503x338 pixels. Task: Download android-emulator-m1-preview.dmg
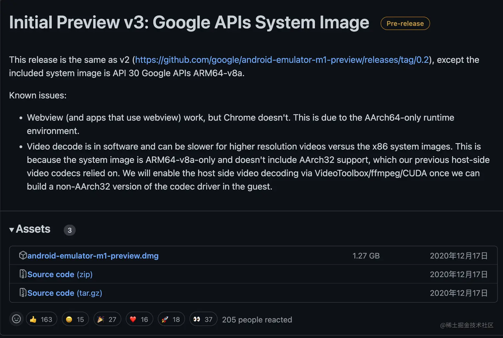pos(93,256)
